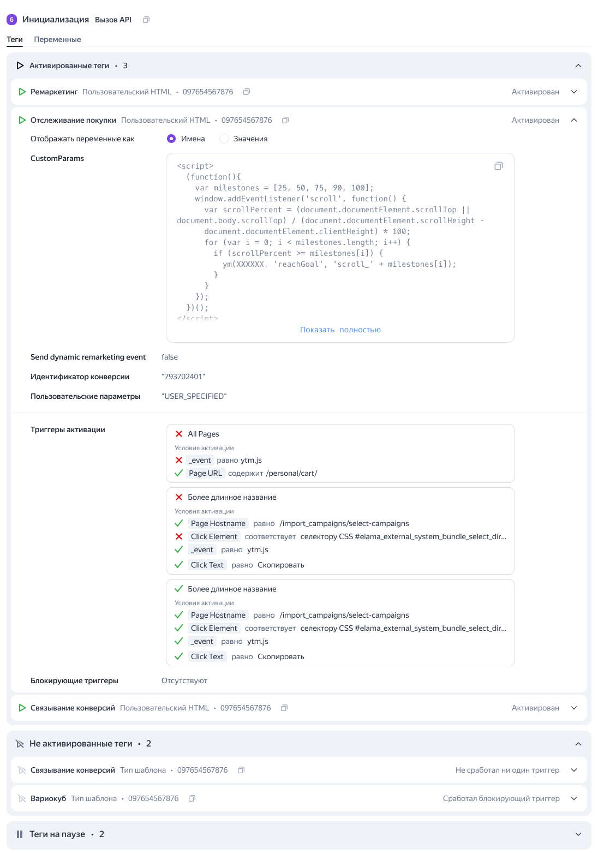The image size is (598, 854).
Task: Select the Значения radio option
Action: click(x=224, y=139)
